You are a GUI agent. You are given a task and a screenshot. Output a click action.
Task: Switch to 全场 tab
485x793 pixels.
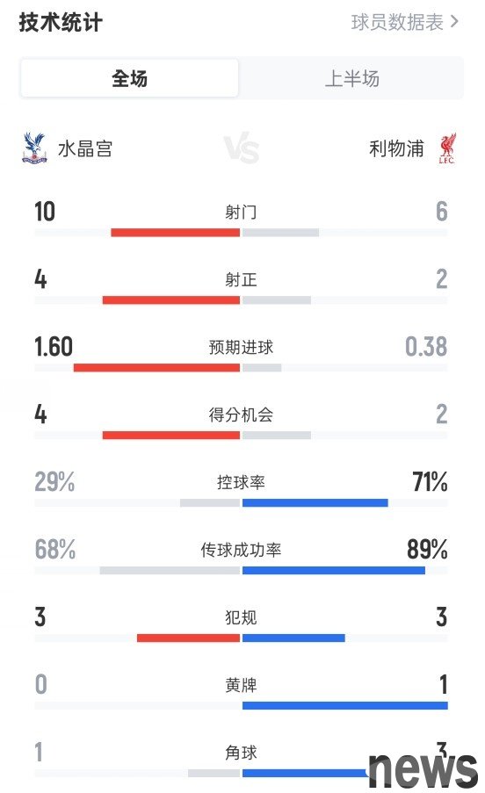tap(129, 78)
